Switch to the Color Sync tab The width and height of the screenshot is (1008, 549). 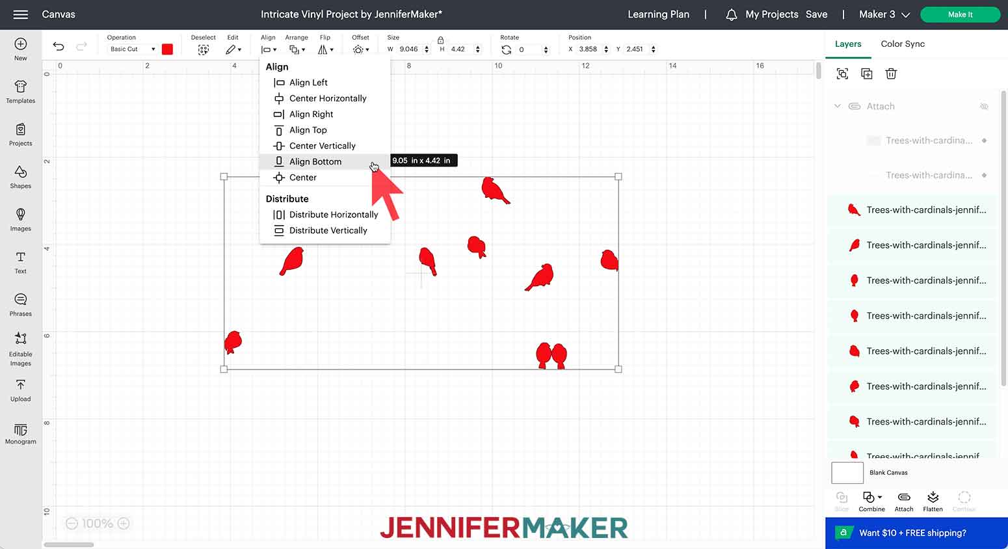click(x=903, y=44)
